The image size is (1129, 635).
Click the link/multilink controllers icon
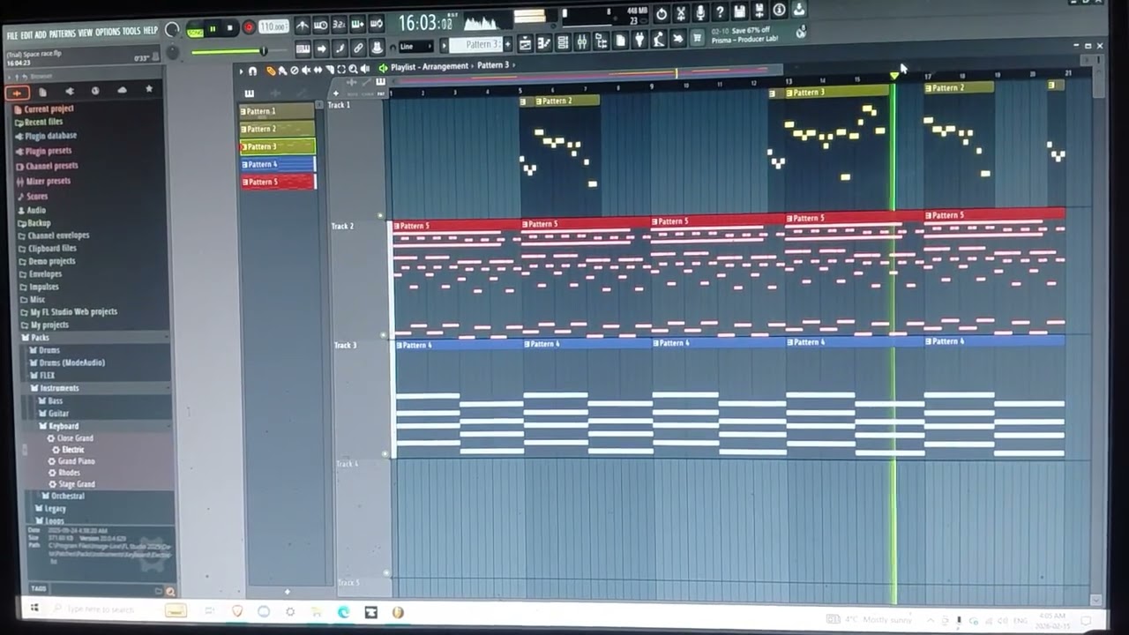[x=358, y=48]
